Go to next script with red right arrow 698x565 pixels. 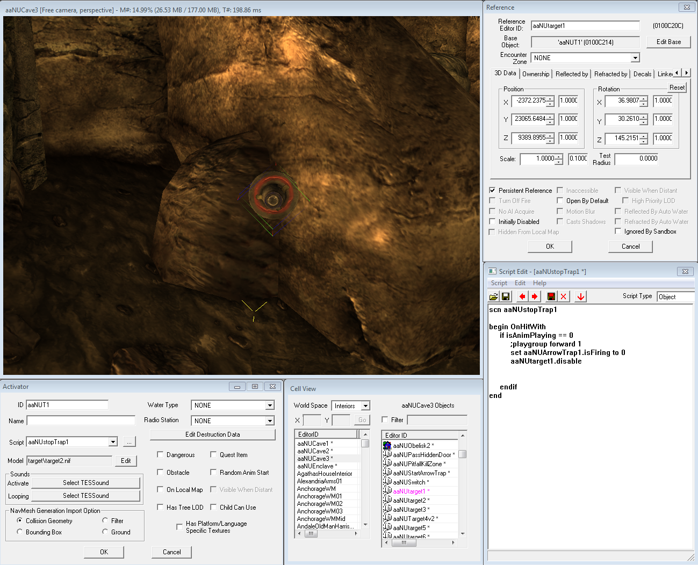click(535, 296)
